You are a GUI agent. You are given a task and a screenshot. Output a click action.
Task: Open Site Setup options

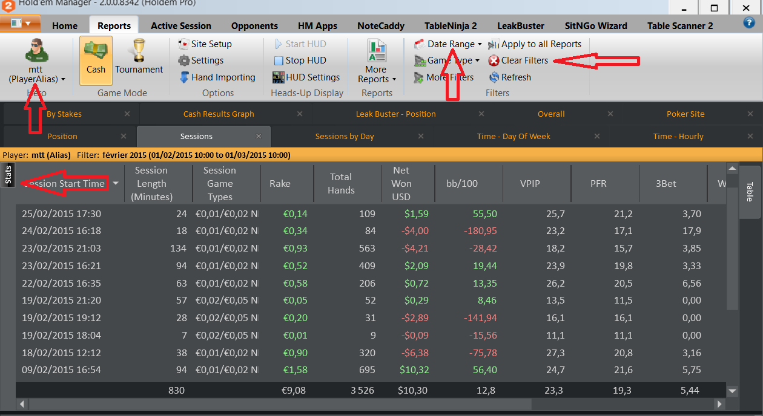205,44
